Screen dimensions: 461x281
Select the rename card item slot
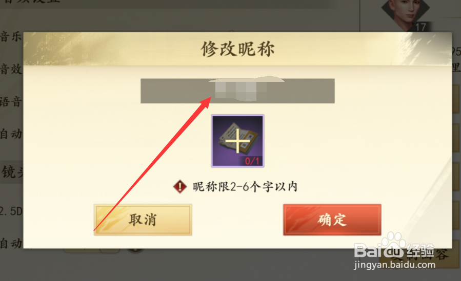(x=237, y=141)
